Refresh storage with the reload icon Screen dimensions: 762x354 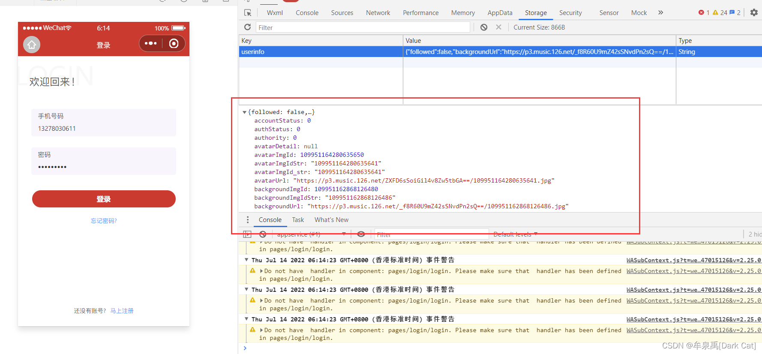click(247, 27)
